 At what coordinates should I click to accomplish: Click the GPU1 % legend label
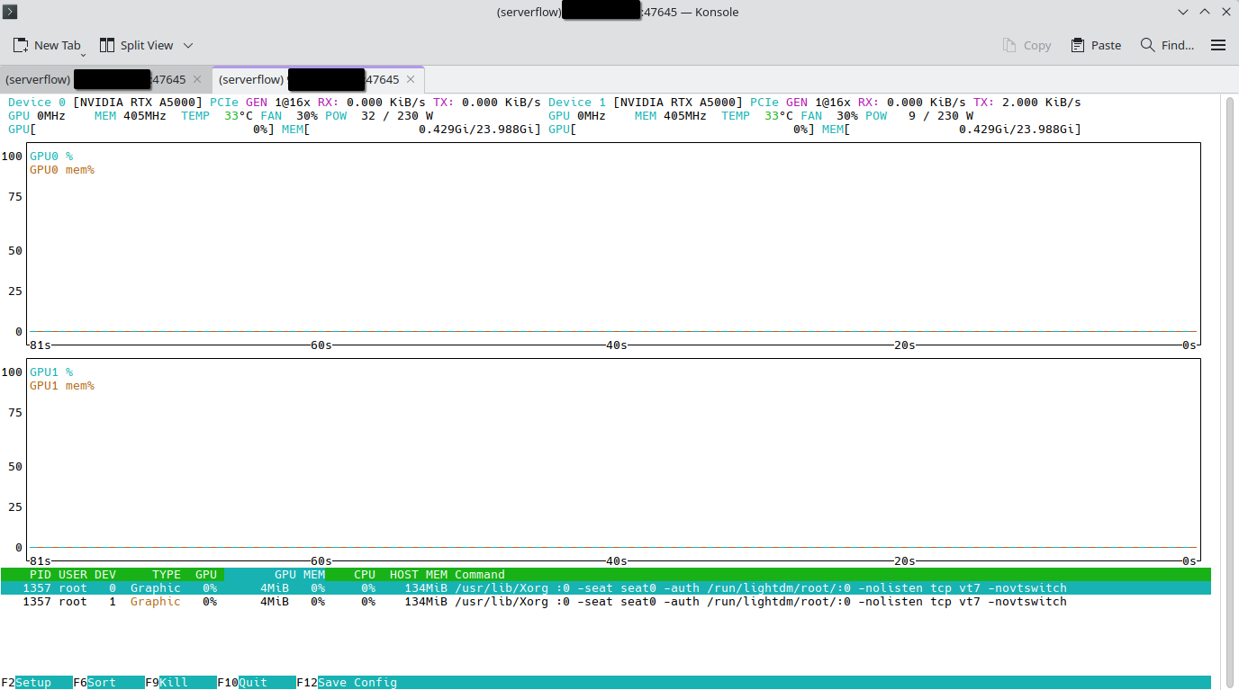click(51, 372)
